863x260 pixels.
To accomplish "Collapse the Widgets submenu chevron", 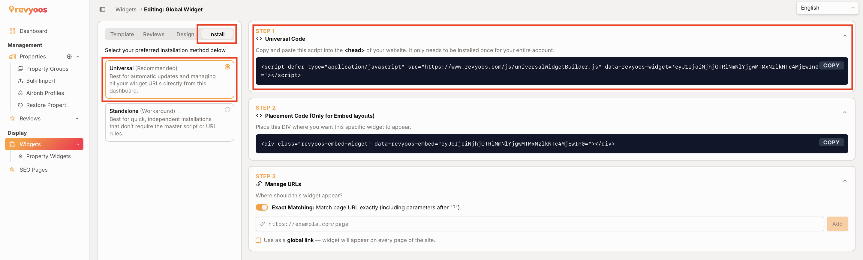I will 78,144.
